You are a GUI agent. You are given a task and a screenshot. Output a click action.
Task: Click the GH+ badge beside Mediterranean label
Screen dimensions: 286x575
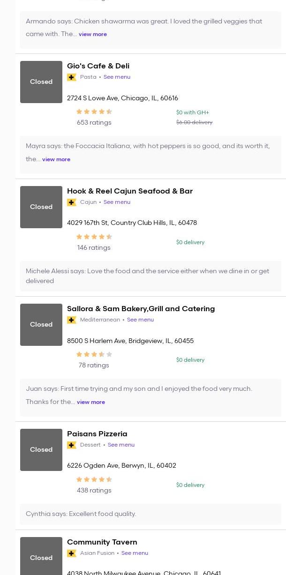tap(72, 320)
